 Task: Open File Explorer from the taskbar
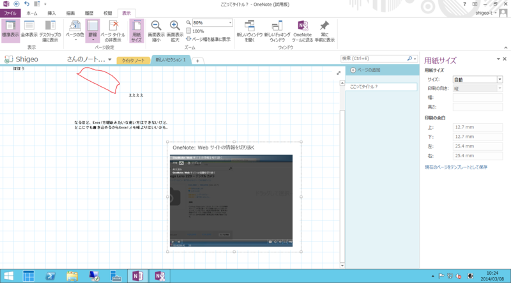[72, 276]
